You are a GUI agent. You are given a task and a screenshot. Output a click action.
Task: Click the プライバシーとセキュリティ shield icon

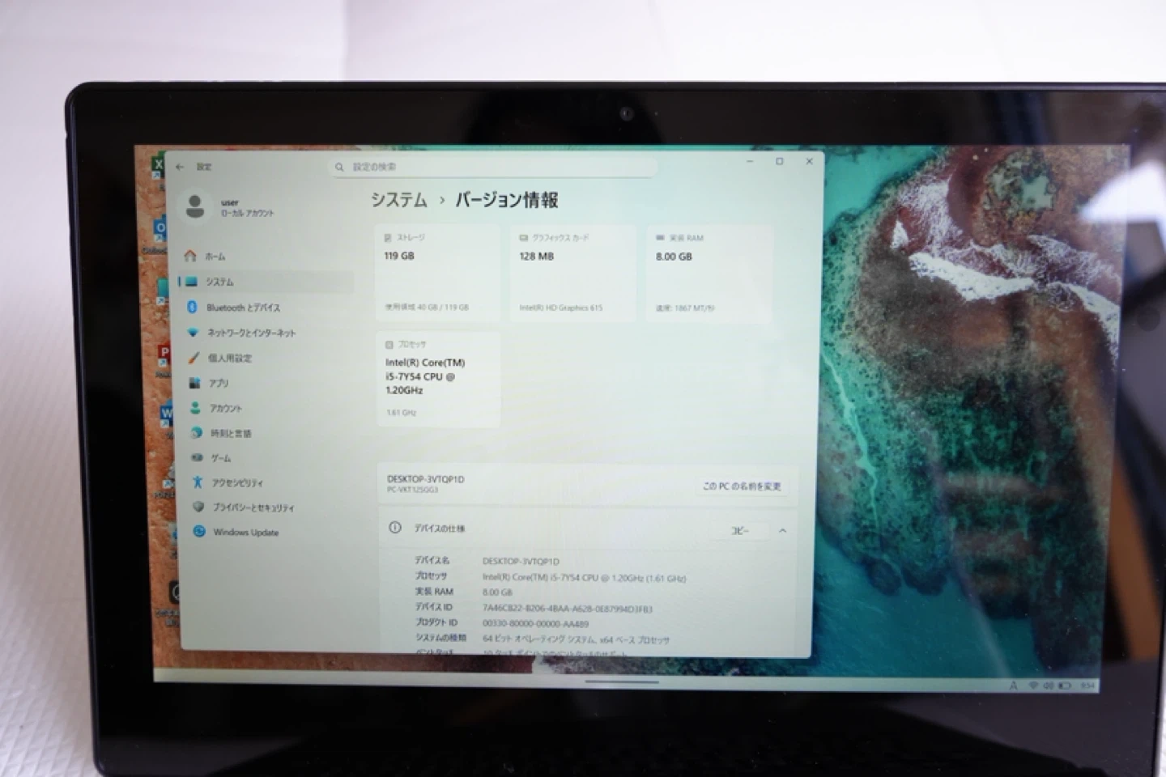click(x=198, y=507)
